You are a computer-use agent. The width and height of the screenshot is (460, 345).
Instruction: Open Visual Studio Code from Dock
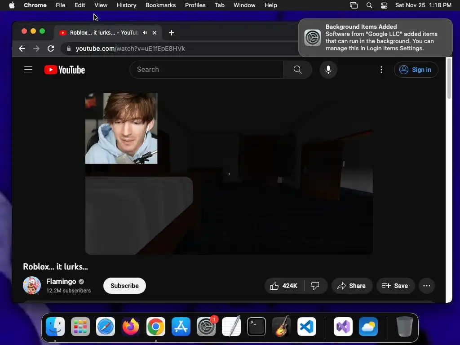click(306, 327)
